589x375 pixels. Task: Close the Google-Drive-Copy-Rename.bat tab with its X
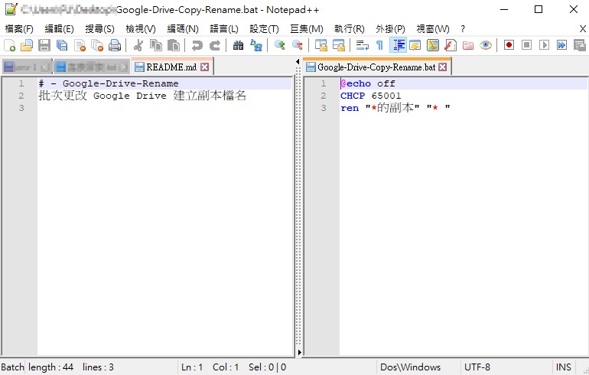click(x=443, y=67)
